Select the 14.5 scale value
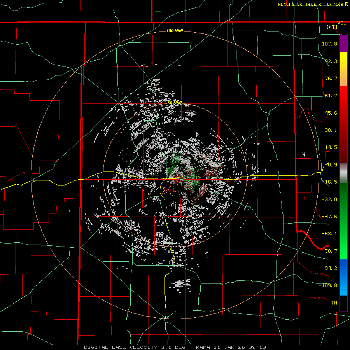 click(x=331, y=147)
